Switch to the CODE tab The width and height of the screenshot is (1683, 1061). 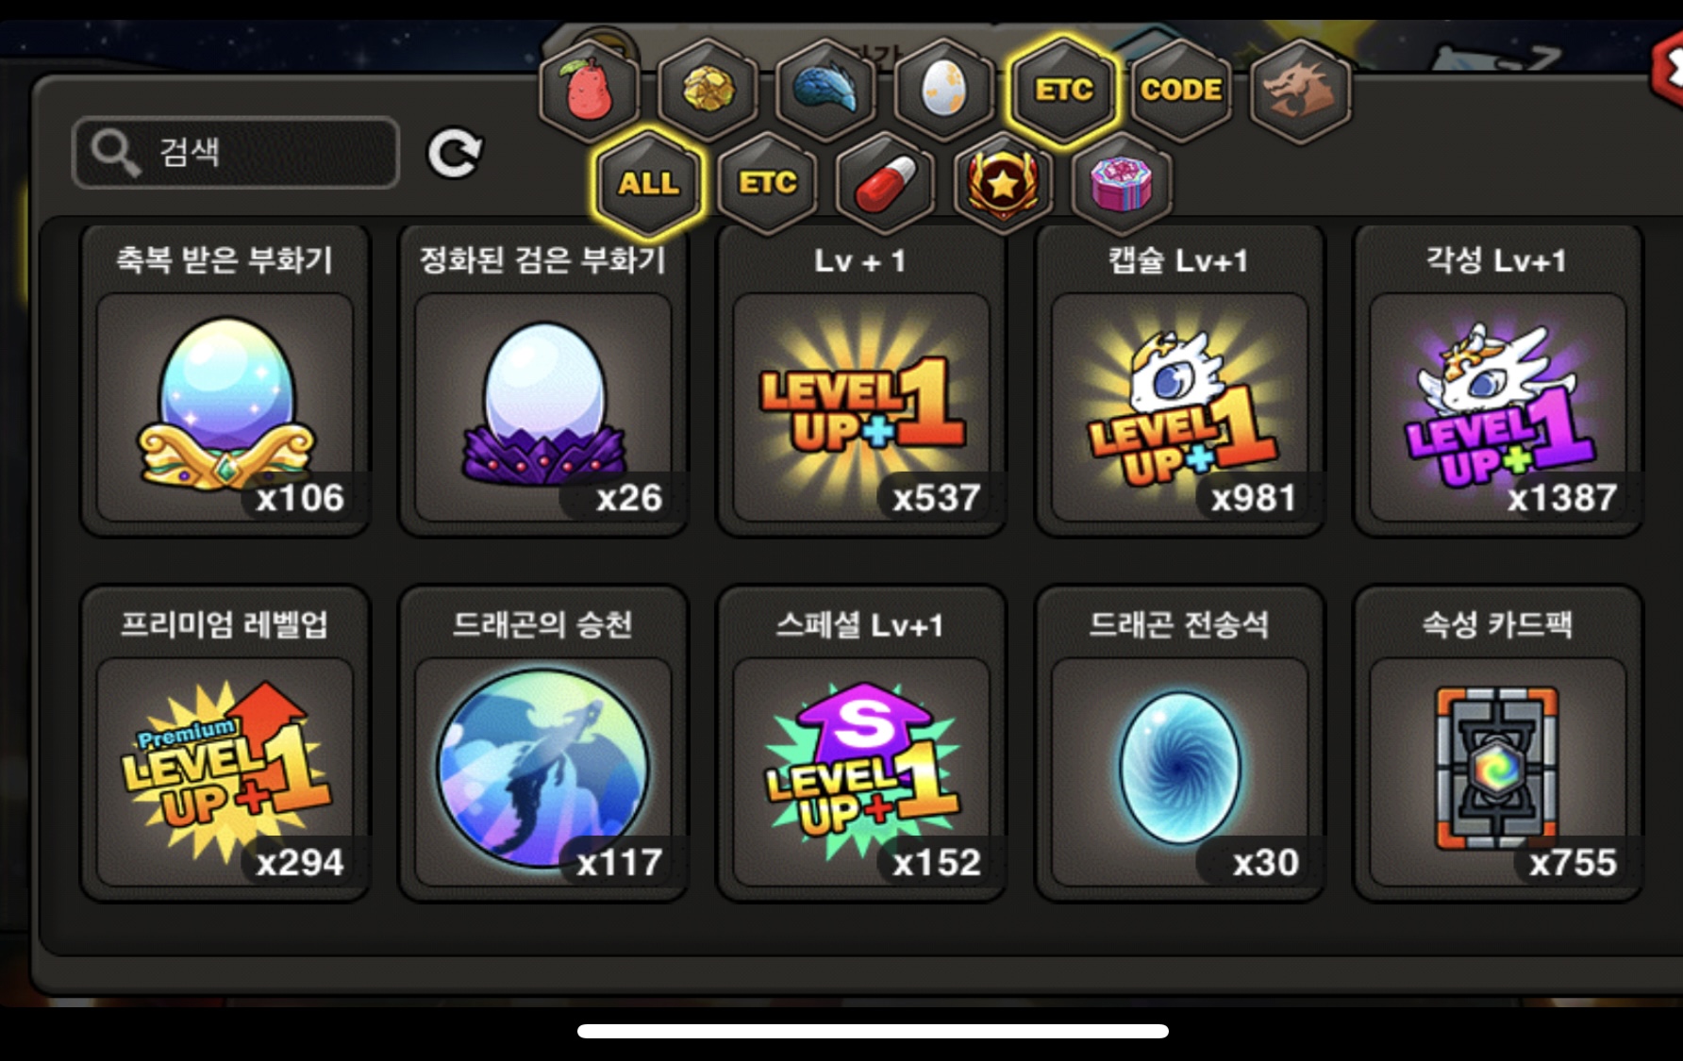coord(1181,91)
